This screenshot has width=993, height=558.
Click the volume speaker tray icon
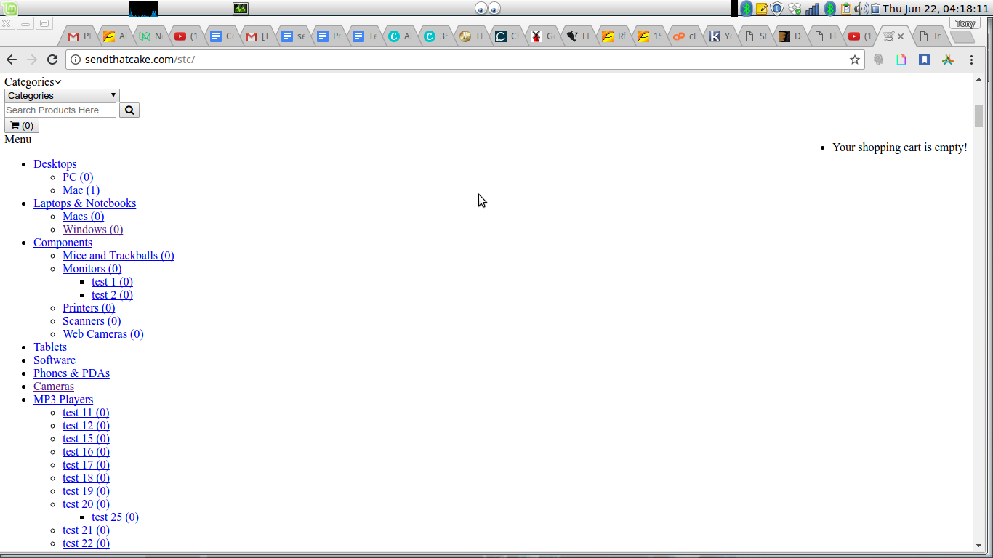pyautogui.click(x=861, y=9)
